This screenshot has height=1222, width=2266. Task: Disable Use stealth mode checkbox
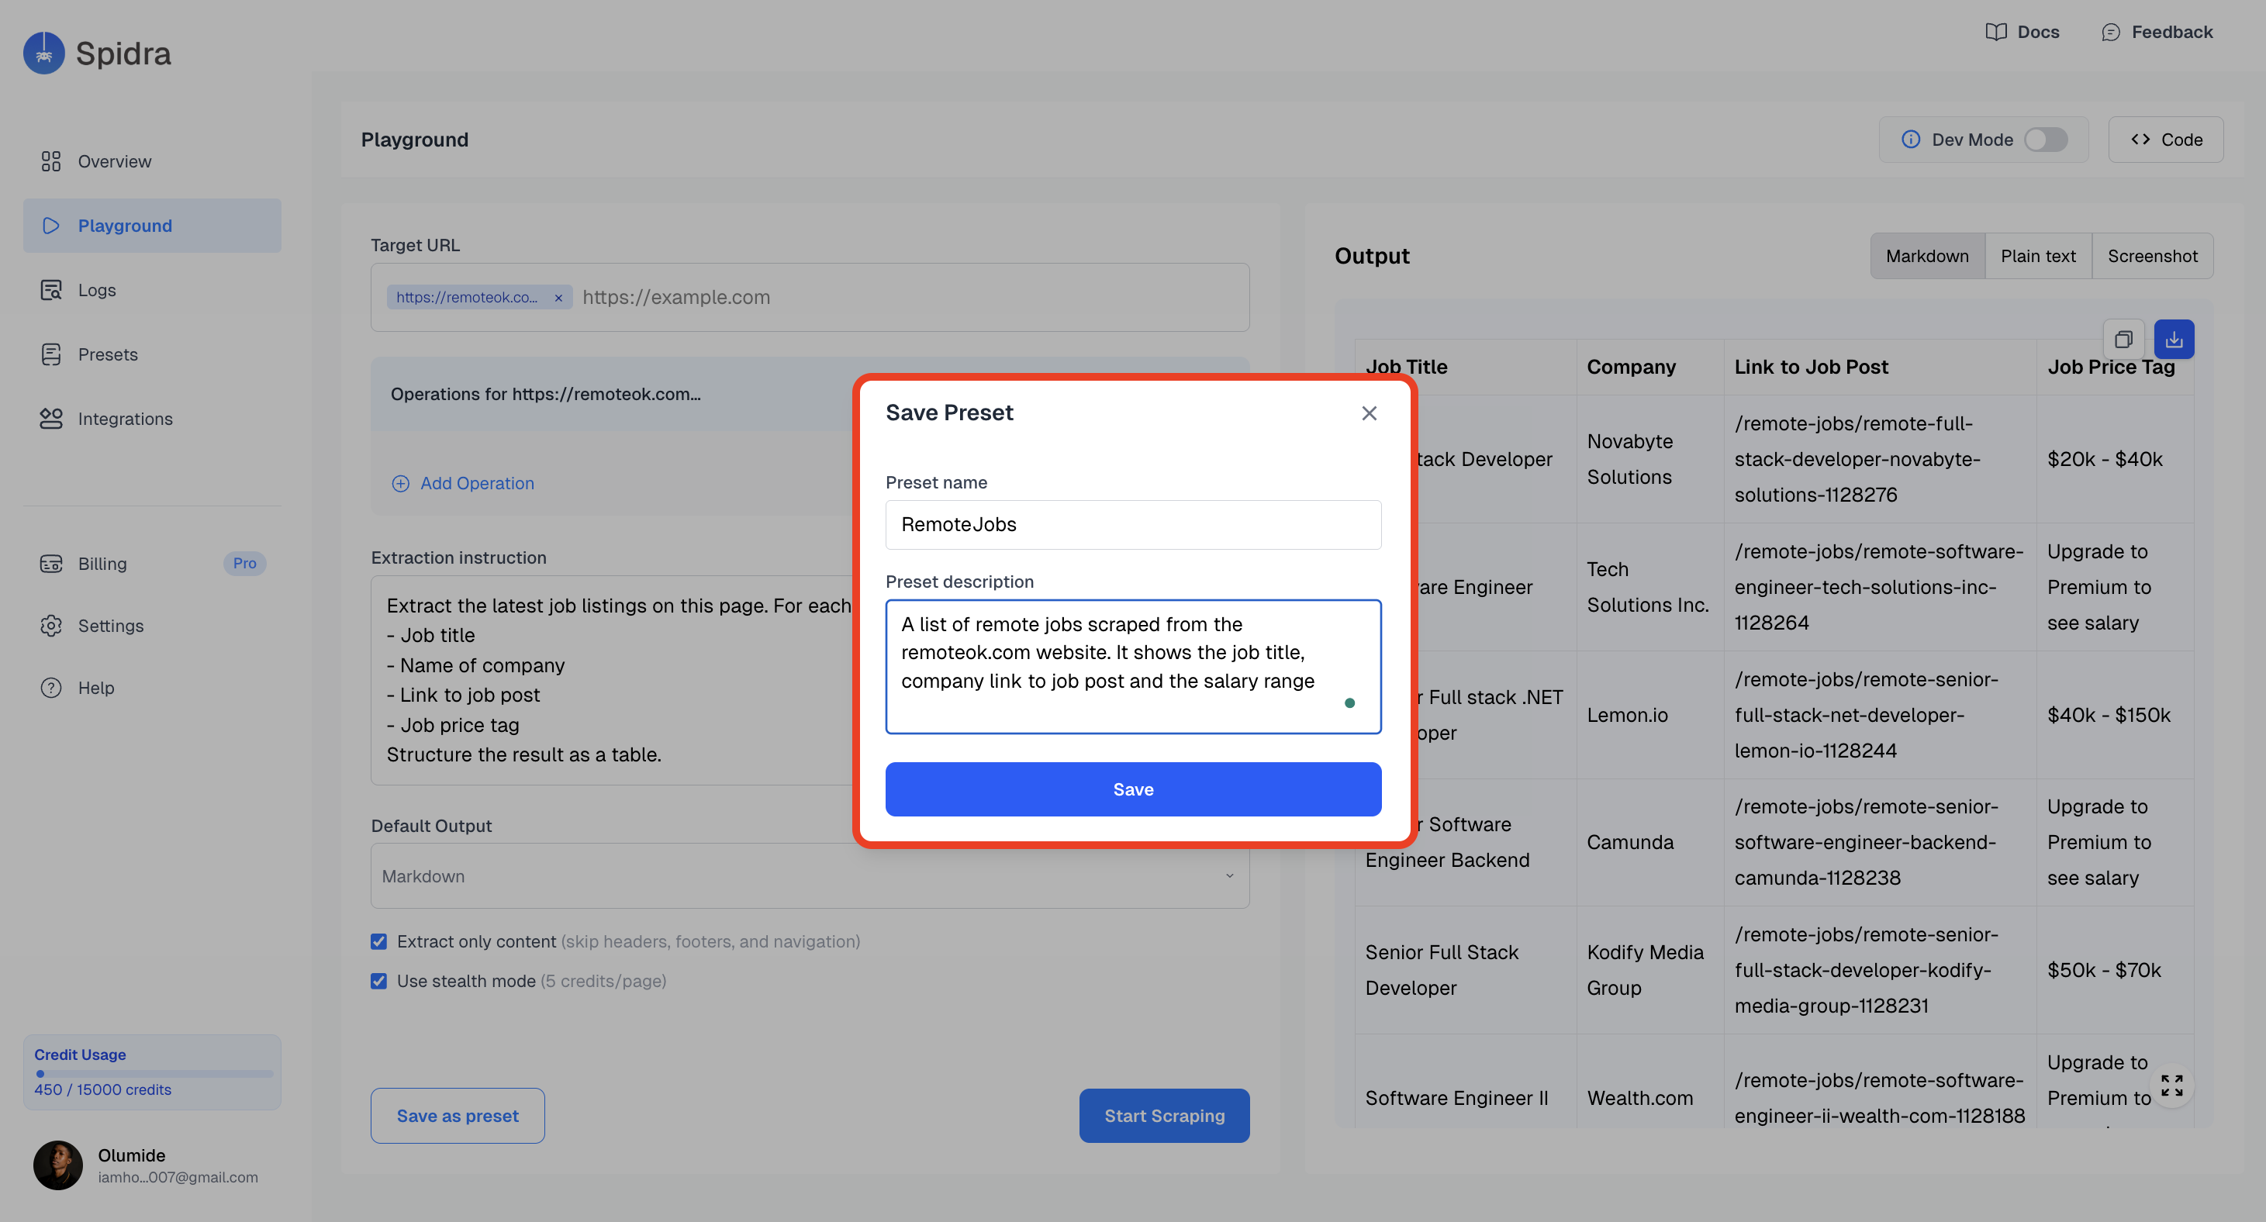click(379, 981)
